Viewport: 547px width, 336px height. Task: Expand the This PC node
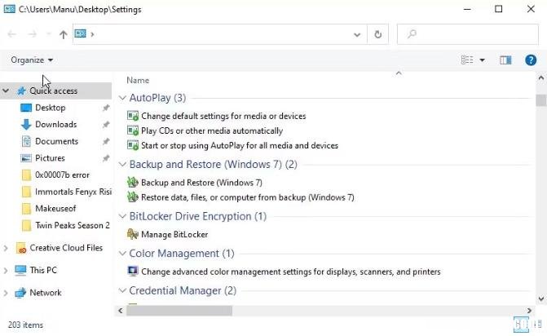6,271
